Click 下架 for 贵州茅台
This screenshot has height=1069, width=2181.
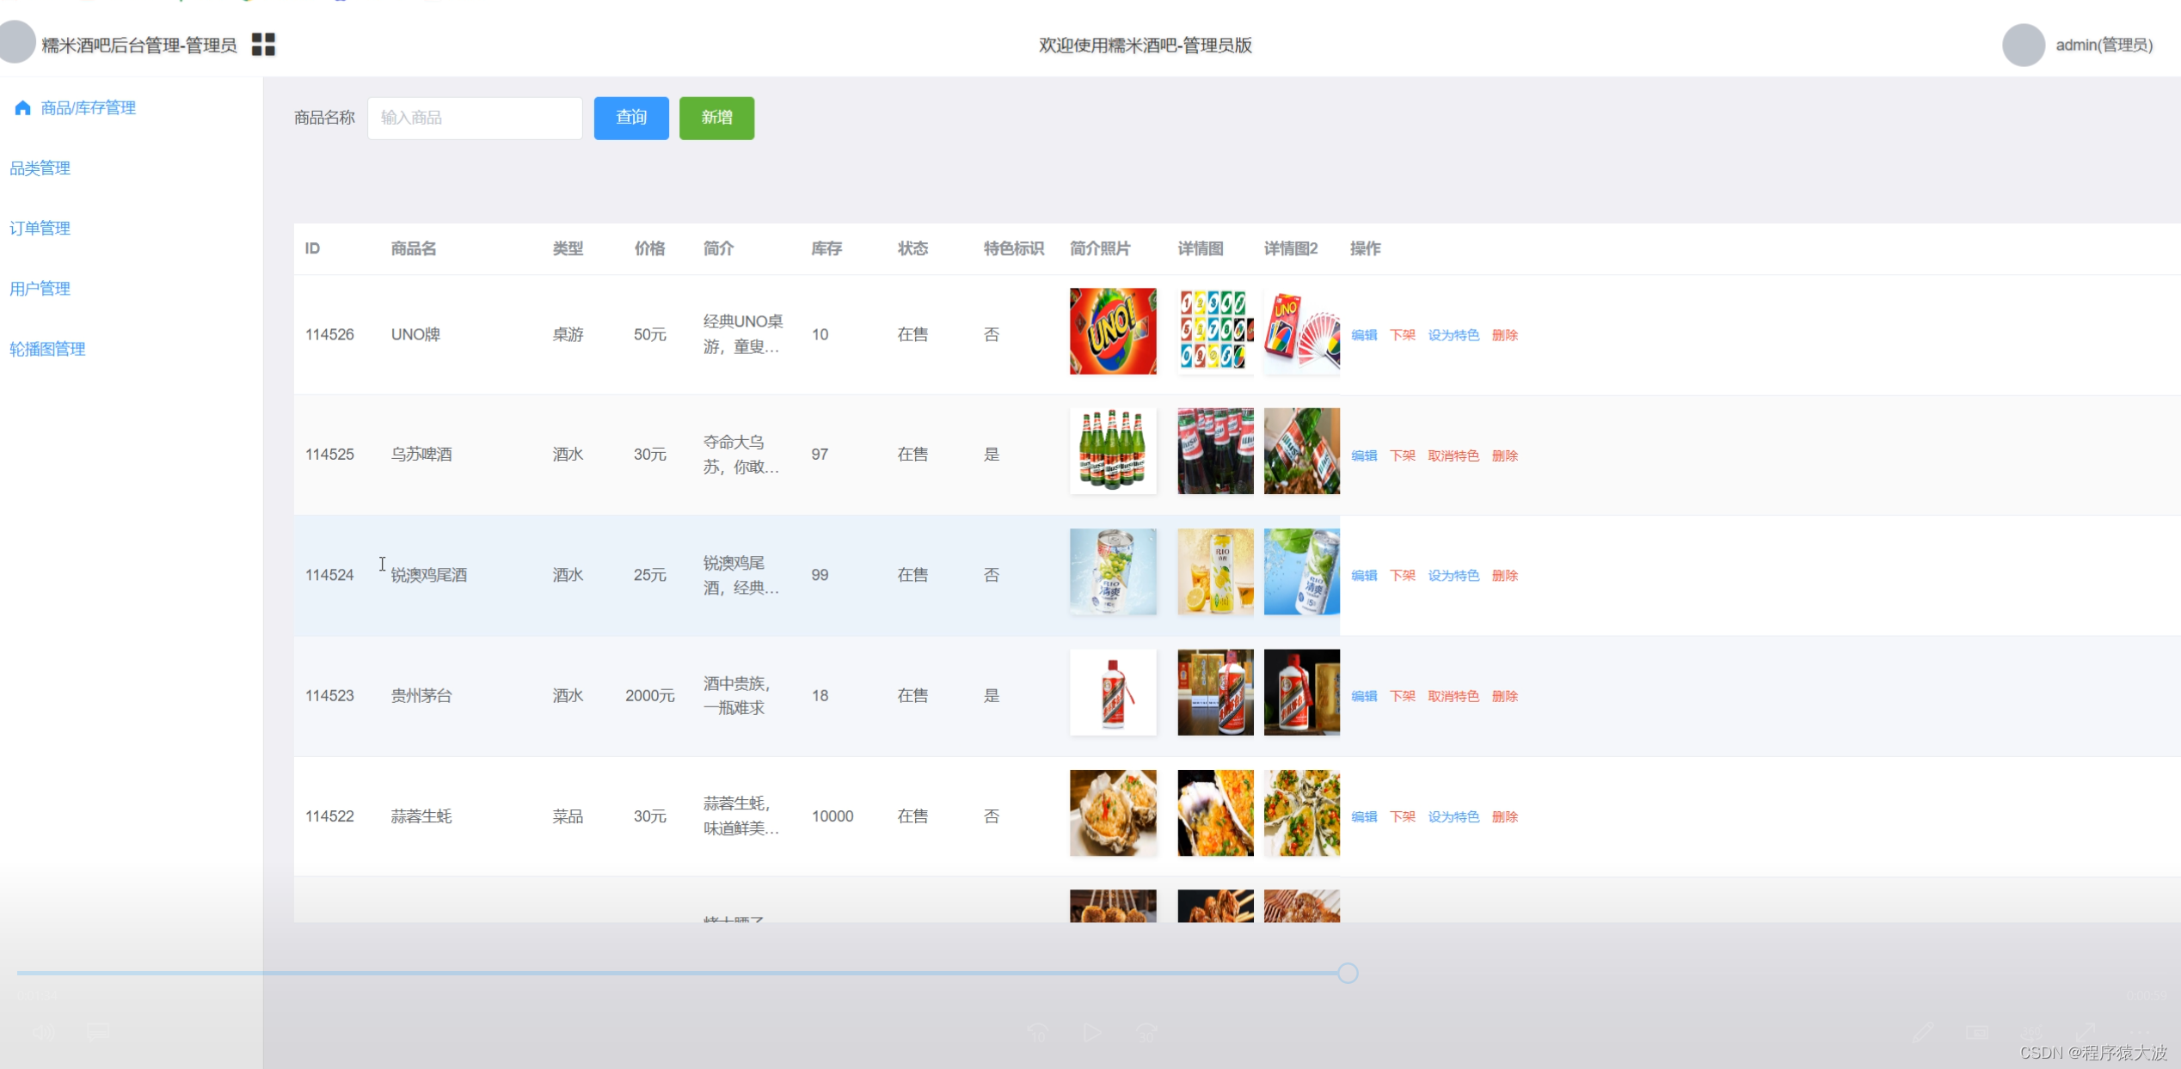[x=1403, y=696]
